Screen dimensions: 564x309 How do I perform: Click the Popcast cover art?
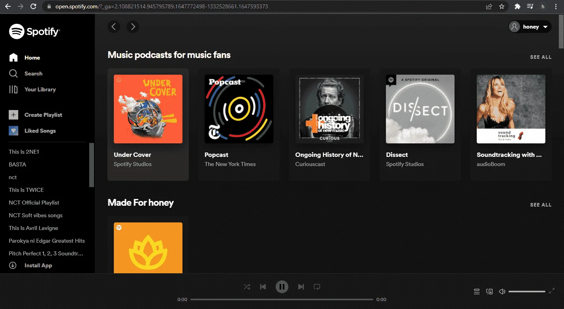click(239, 109)
